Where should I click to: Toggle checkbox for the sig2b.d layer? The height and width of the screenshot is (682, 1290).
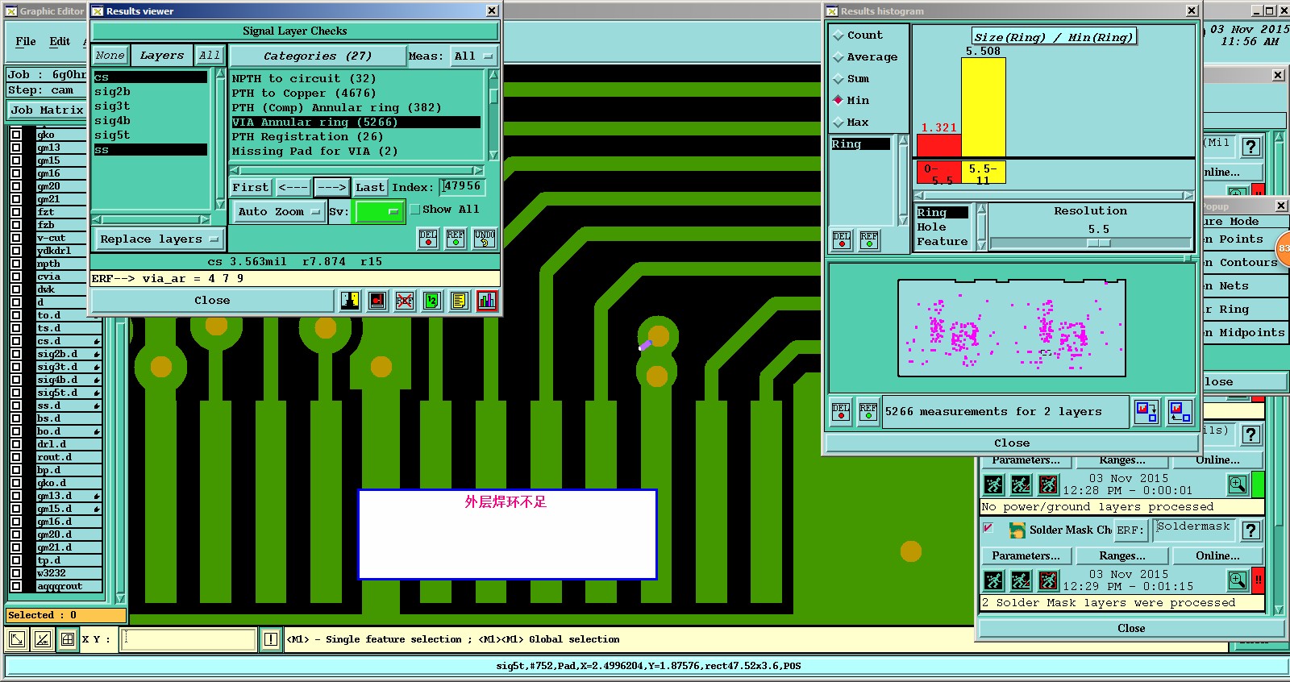click(16, 354)
